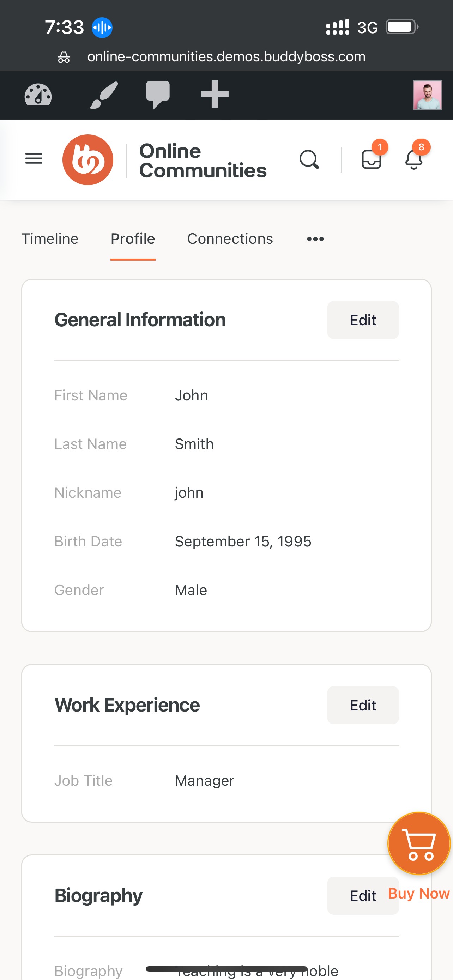Open the hamburger menu

coord(34,158)
